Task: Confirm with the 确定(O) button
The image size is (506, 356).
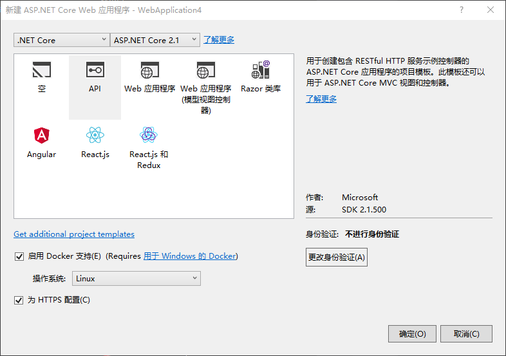Action: [x=412, y=333]
